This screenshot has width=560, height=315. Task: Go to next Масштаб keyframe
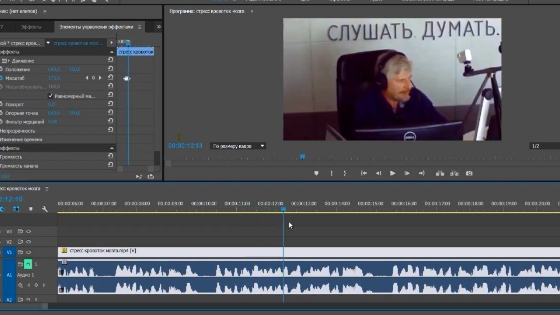coord(100,78)
